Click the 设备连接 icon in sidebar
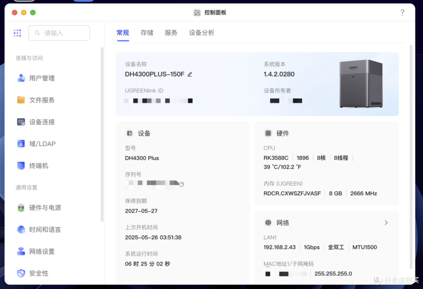423x289 pixels. (x=21, y=122)
